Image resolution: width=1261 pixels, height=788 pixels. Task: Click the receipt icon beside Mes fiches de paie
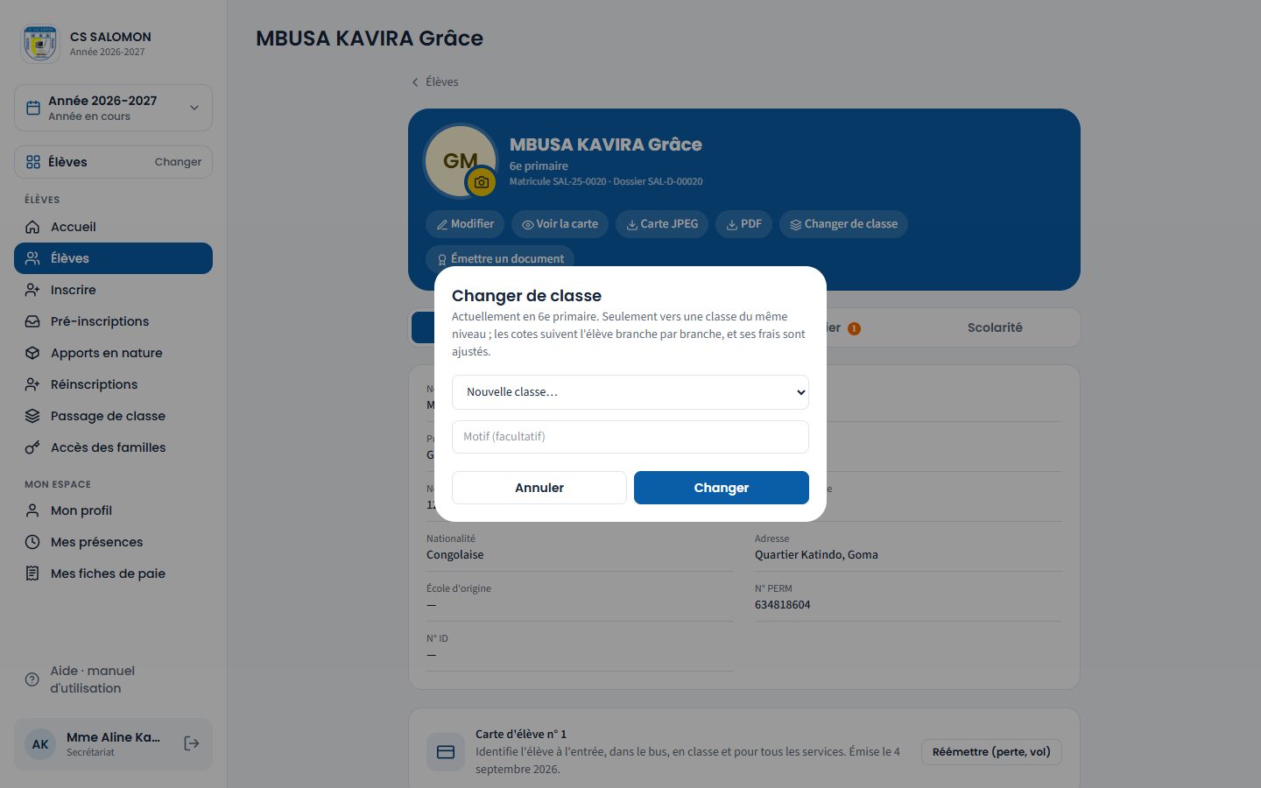pyautogui.click(x=32, y=573)
